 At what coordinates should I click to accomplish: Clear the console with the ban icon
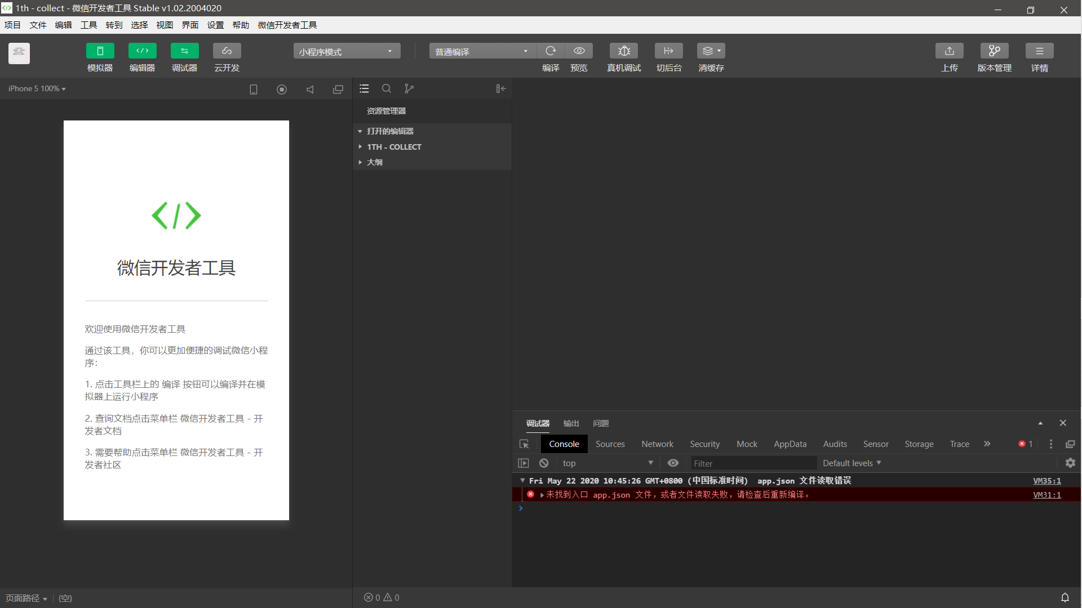coord(544,463)
